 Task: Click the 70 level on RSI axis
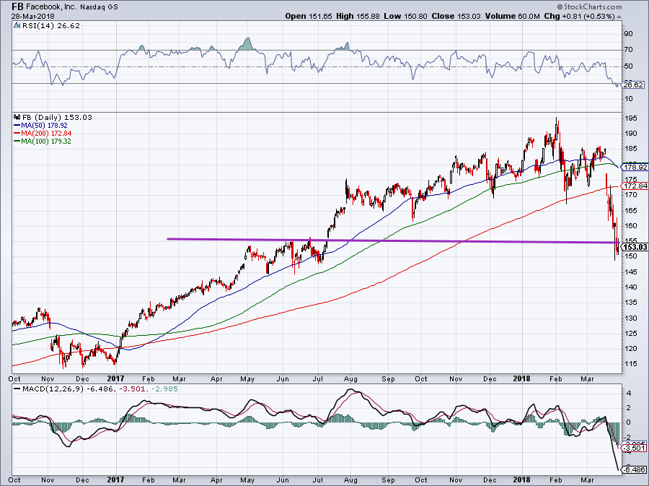628,50
